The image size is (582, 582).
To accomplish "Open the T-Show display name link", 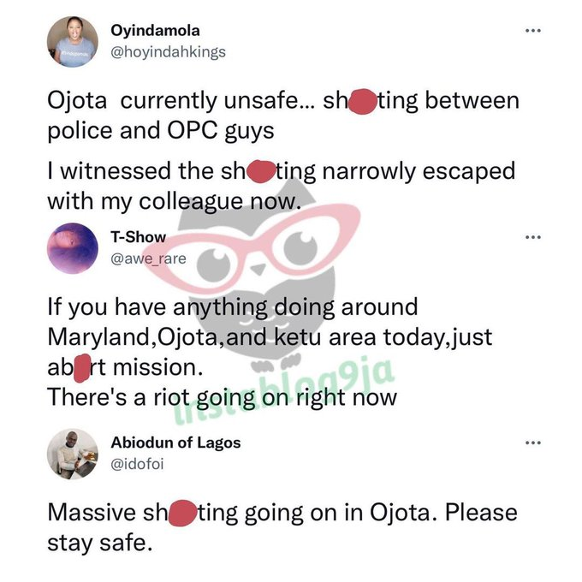I will click(139, 236).
